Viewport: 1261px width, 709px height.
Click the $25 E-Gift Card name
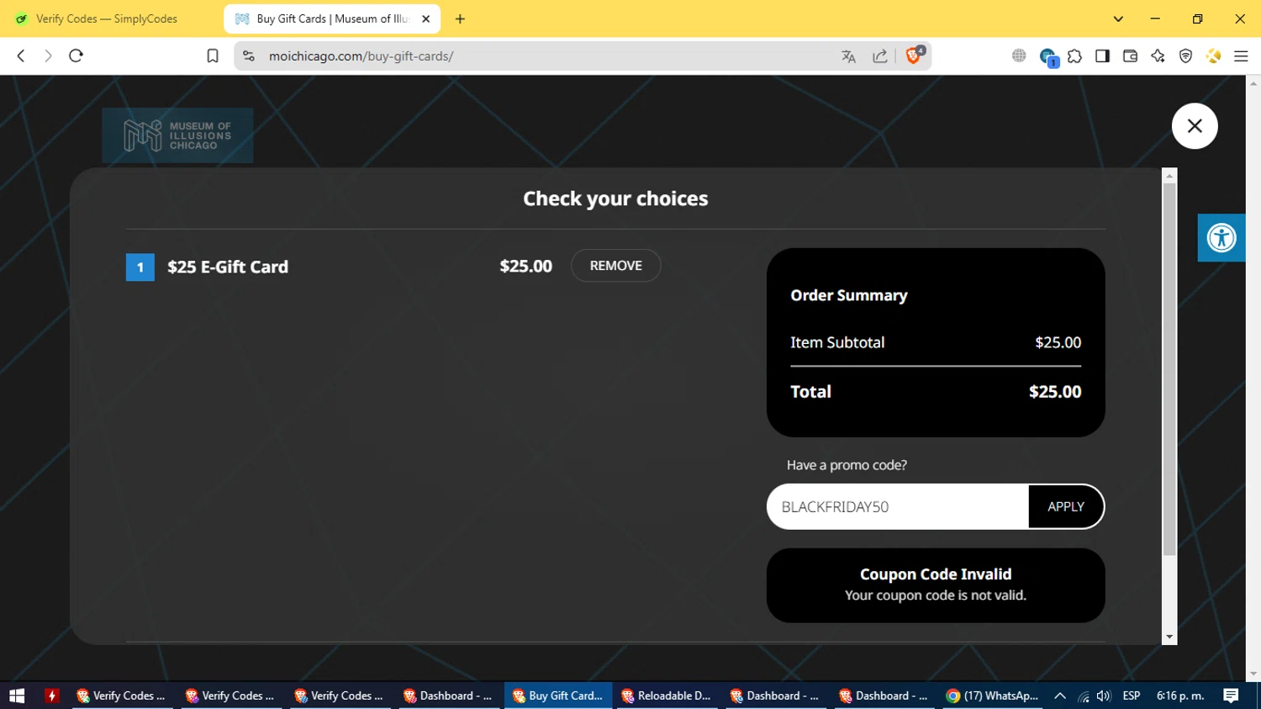pyautogui.click(x=228, y=267)
